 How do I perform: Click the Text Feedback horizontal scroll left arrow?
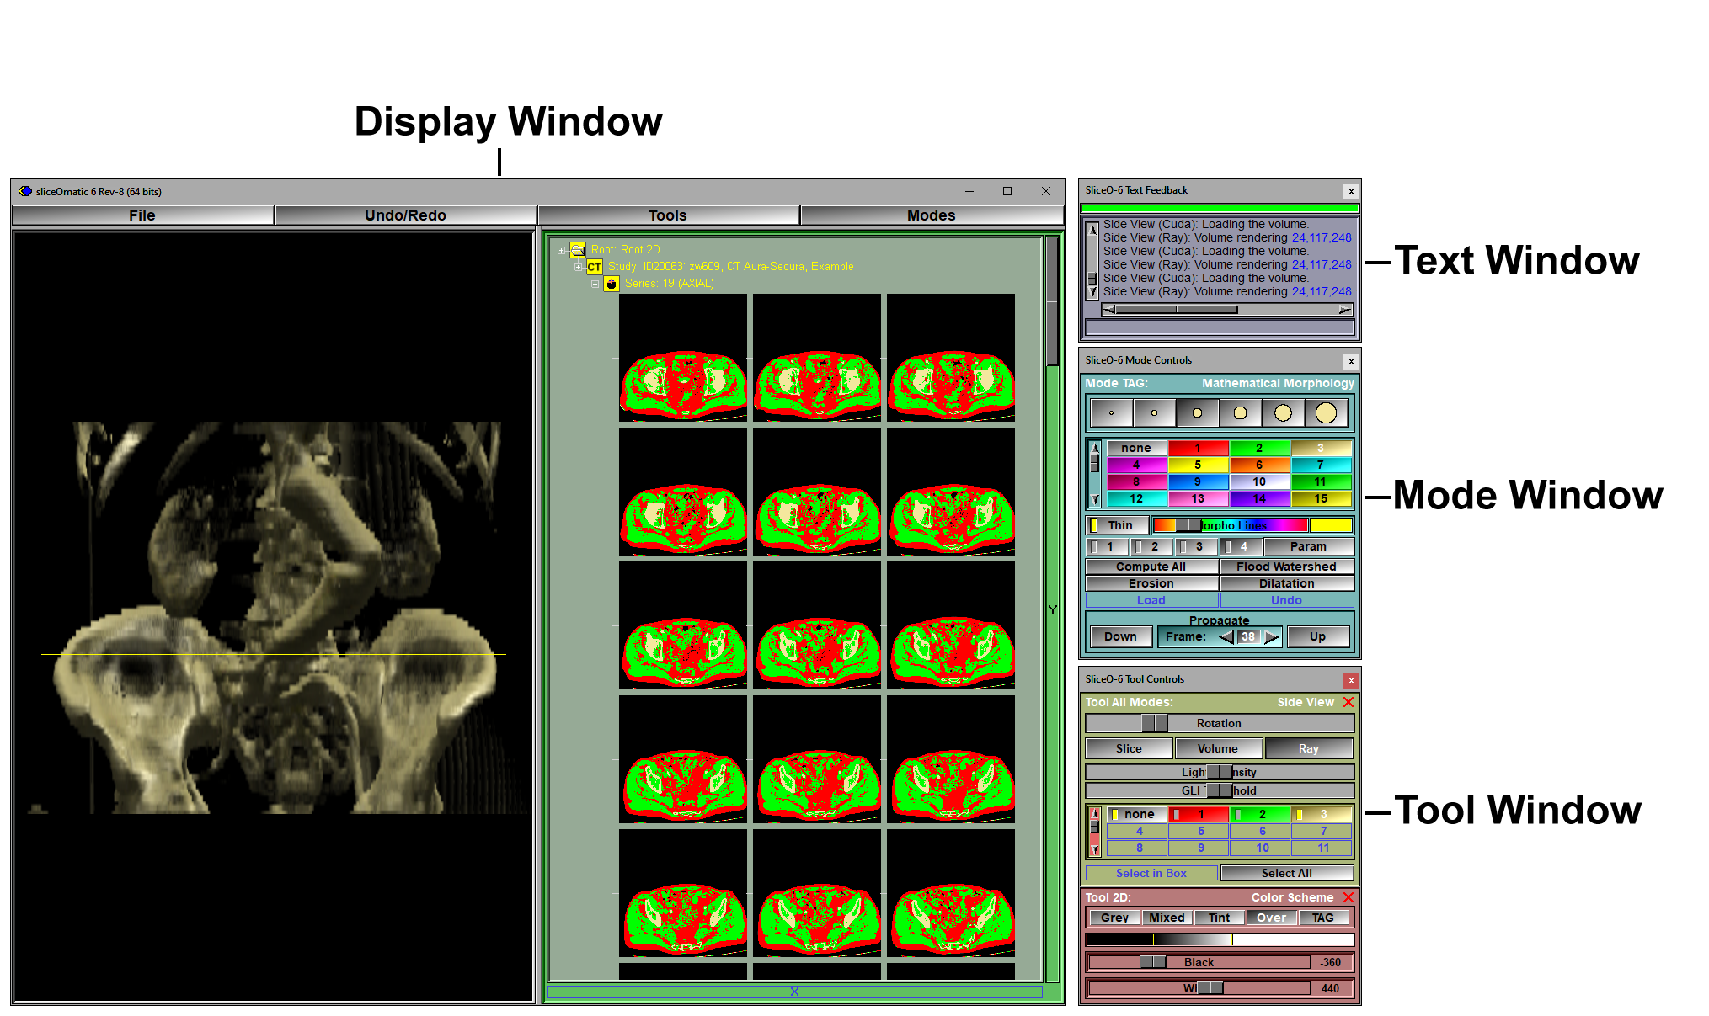(1109, 310)
